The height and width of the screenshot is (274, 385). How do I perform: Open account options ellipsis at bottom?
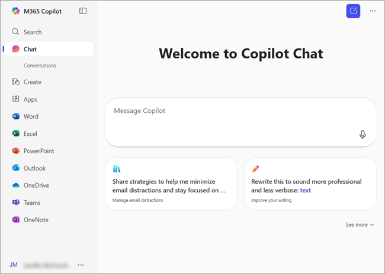(x=81, y=265)
